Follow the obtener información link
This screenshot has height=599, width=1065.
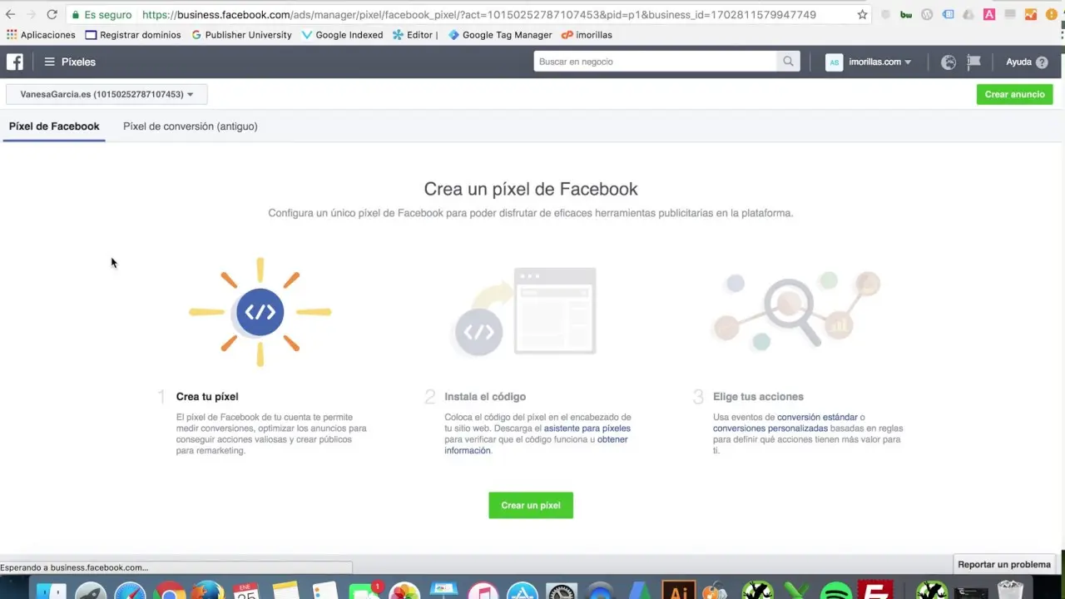536,445
